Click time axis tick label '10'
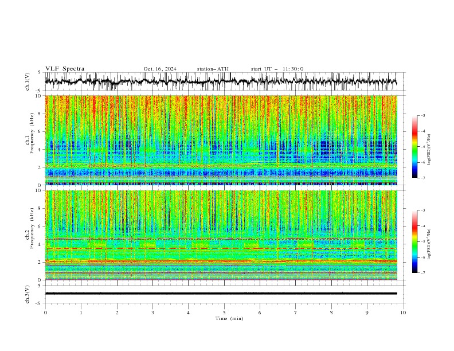Image resolution: width=454 pixels, height=351 pixels. click(x=403, y=313)
